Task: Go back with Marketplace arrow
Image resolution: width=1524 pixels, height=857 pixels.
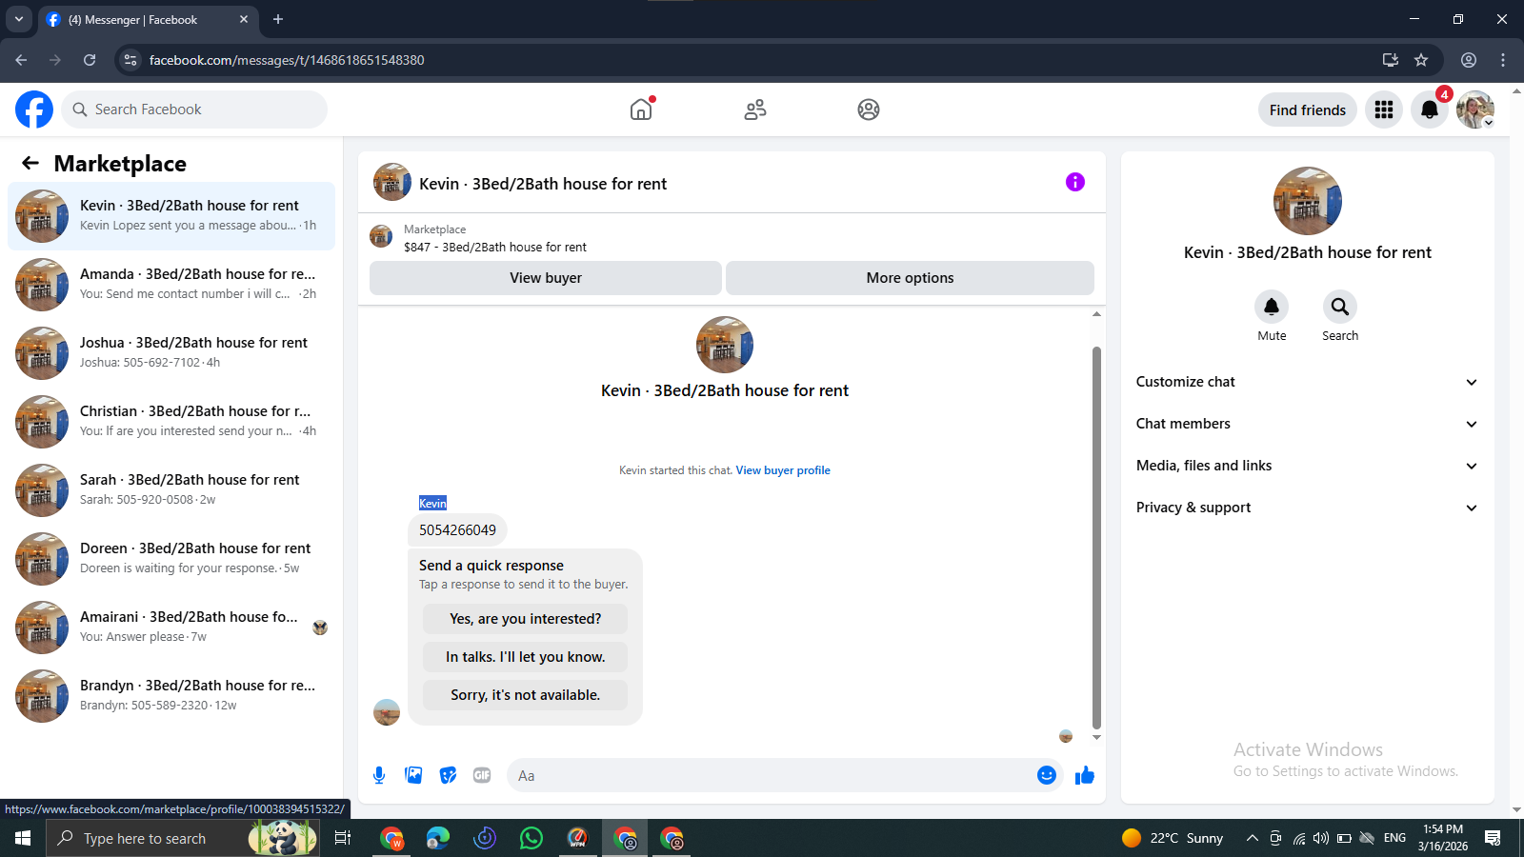Action: [x=30, y=163]
